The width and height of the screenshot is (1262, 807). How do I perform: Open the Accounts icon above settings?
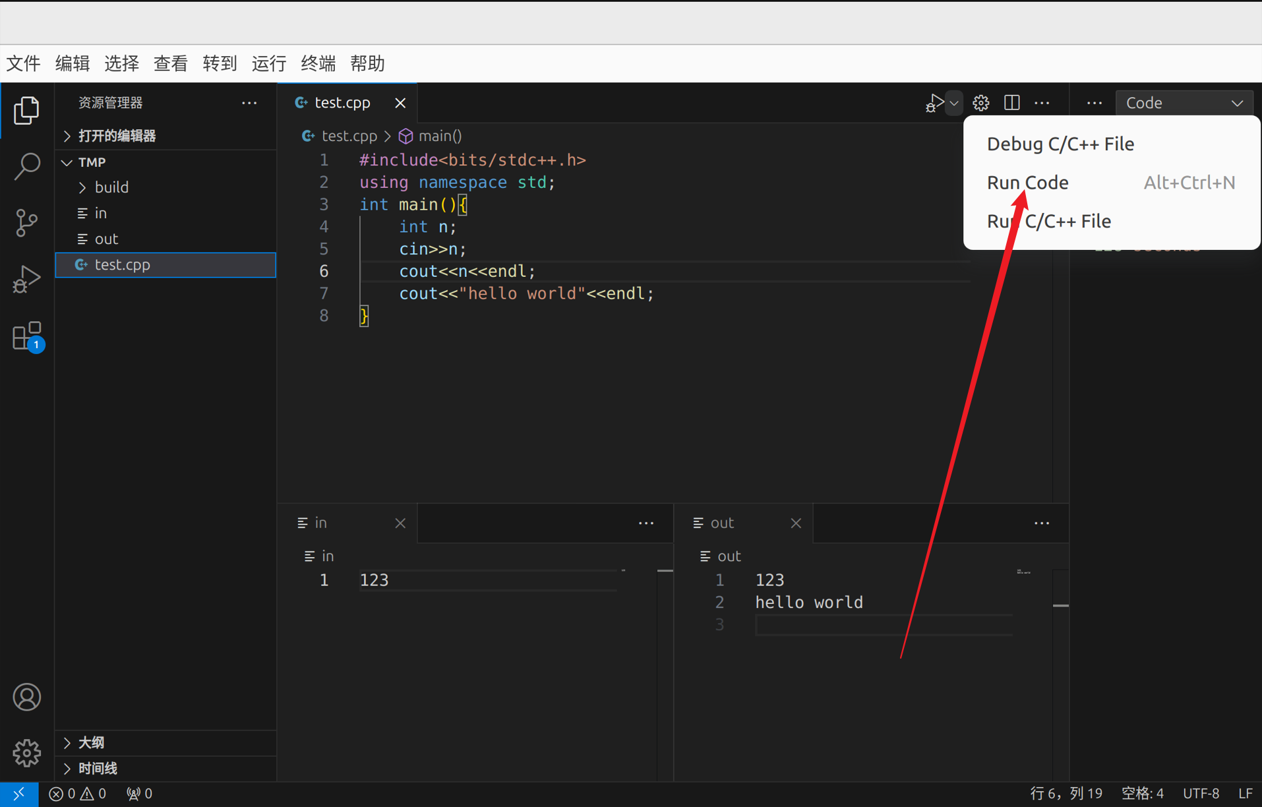26,697
